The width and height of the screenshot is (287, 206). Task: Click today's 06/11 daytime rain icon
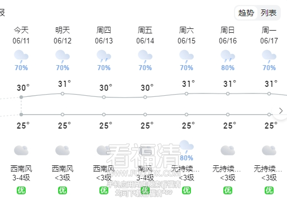tap(21, 57)
